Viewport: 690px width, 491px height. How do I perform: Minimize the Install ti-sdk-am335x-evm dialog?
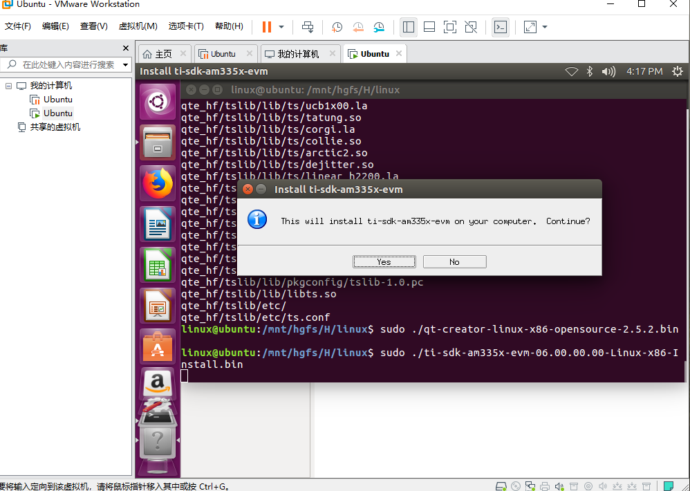(x=261, y=189)
